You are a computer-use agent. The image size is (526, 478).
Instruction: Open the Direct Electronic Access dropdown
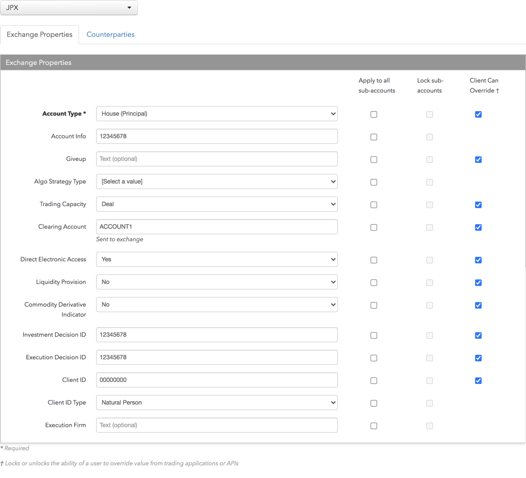[x=217, y=259]
